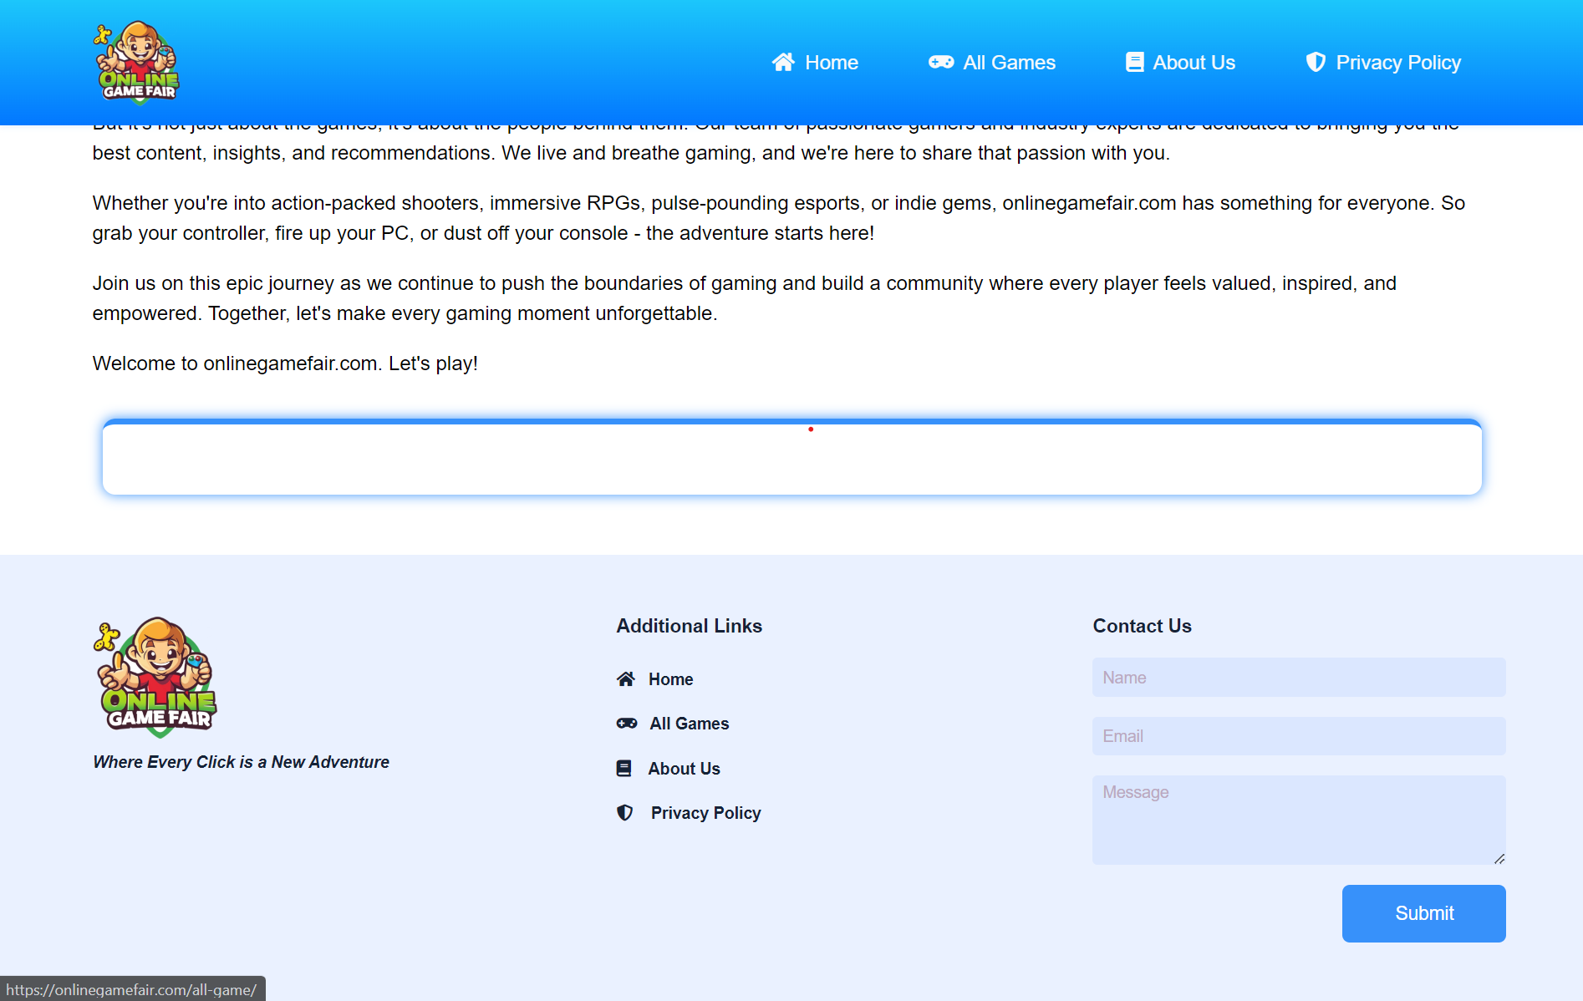Click the house icon in top navigation
The image size is (1583, 1001).
783,63
